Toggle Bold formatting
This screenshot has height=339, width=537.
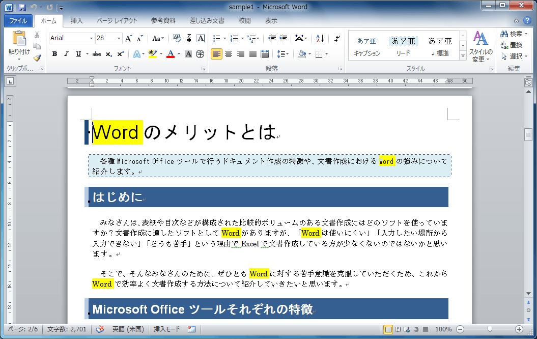[x=54, y=54]
